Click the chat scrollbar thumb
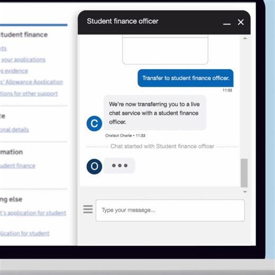The height and width of the screenshot is (275, 275). tap(244, 173)
